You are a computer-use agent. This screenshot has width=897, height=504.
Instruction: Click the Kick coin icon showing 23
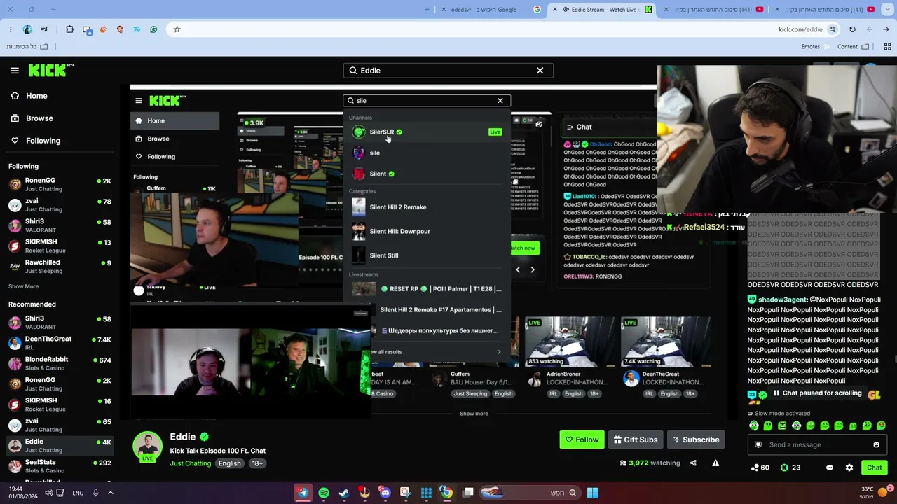790,468
